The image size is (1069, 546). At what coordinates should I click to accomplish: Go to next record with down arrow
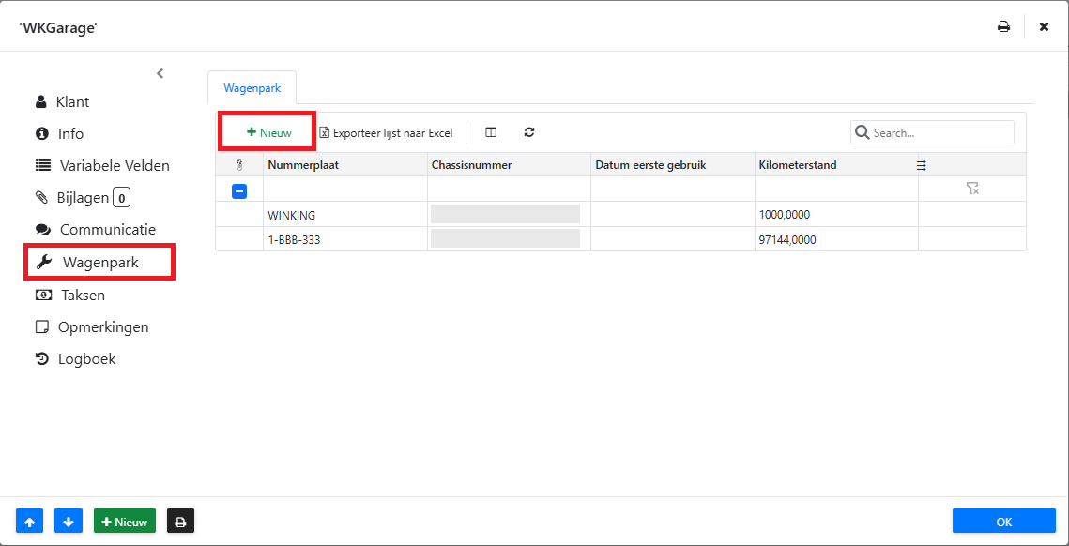tap(69, 522)
